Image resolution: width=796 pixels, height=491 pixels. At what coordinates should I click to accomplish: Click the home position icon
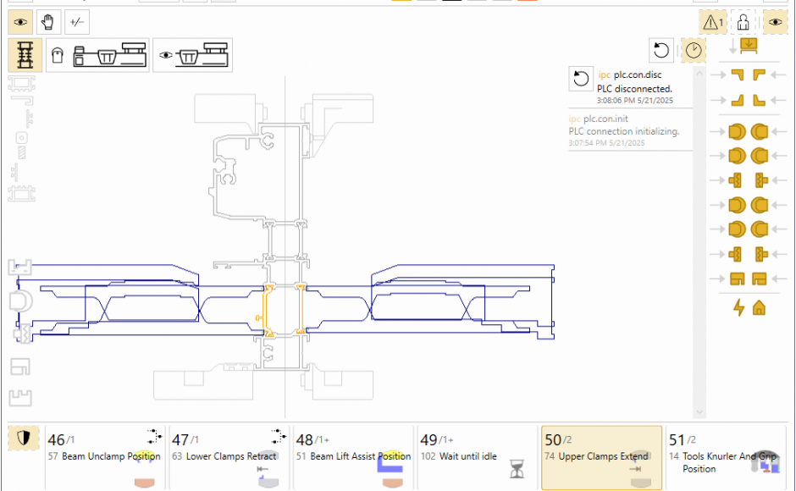[760, 308]
